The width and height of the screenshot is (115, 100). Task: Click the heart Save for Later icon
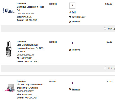[x=70, y=17]
